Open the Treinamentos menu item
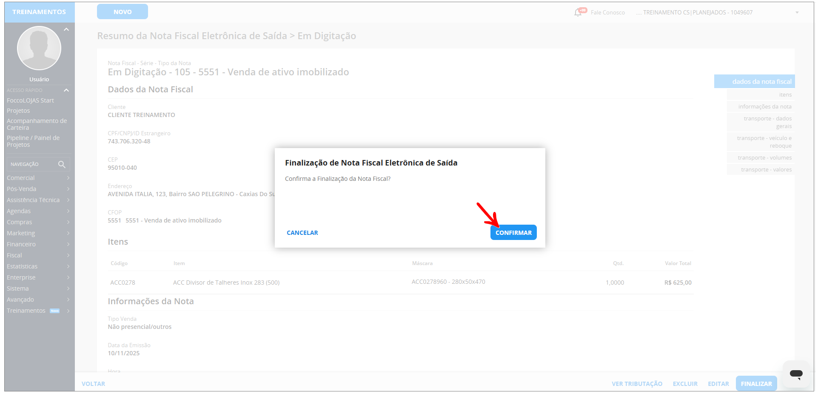 click(x=38, y=311)
